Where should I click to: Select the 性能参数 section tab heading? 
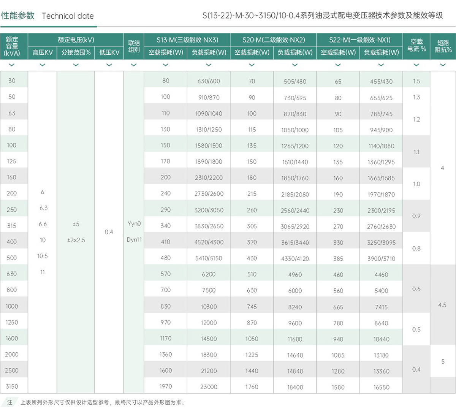point(18,16)
